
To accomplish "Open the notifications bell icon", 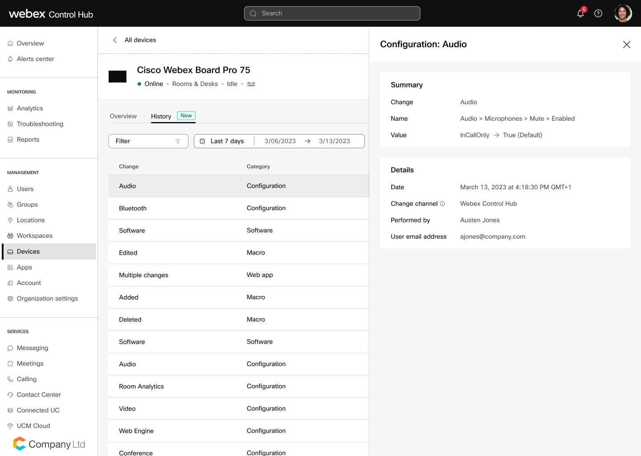I will tap(580, 13).
